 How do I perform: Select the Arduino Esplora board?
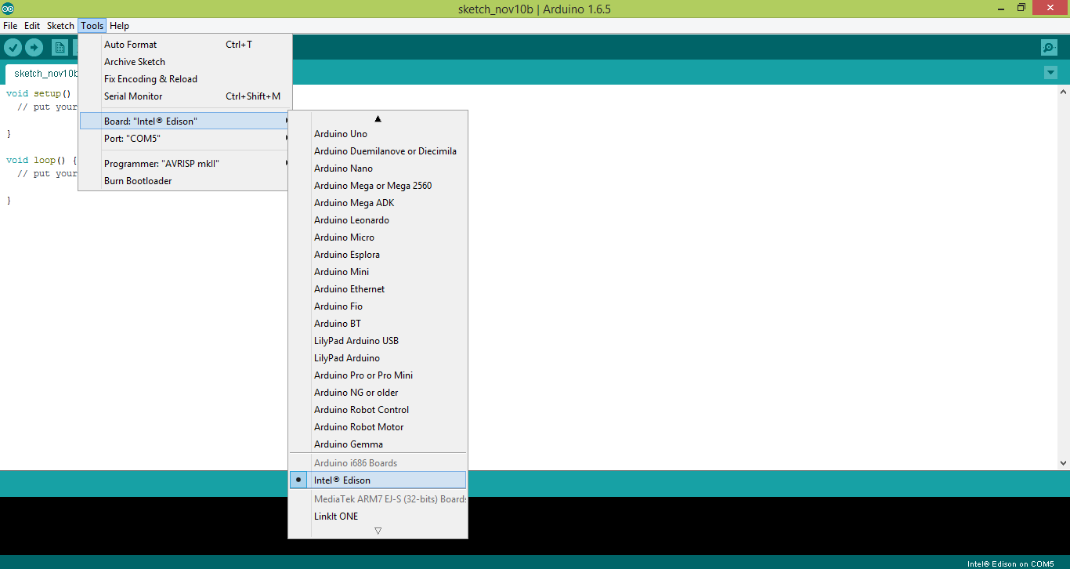[x=378, y=255]
